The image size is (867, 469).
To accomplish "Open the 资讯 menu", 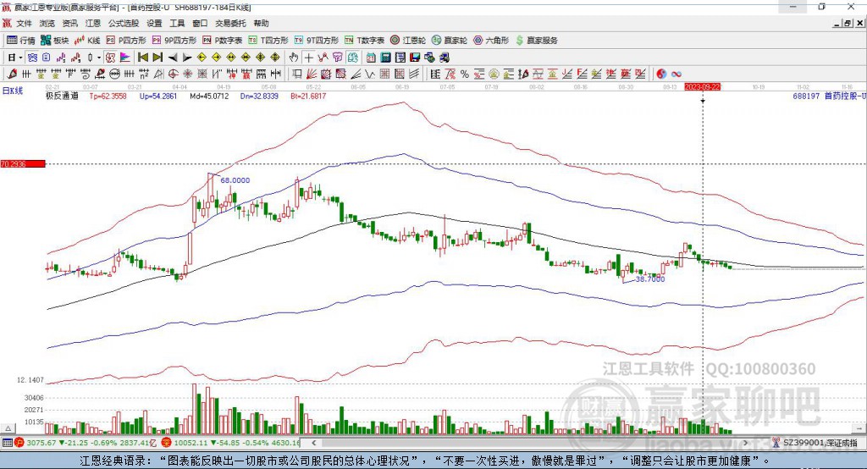I will [x=69, y=23].
